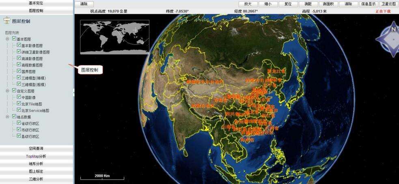Click the 海南省 map label
The width and height of the screenshot is (399, 184).
pos(248,139)
